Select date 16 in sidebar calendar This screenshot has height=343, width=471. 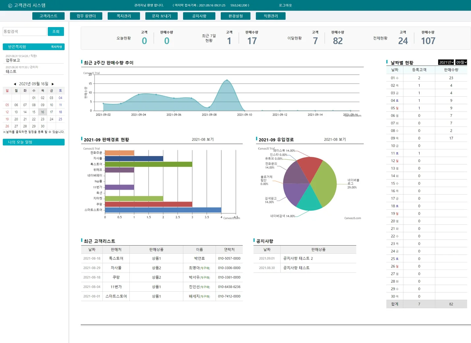click(x=42, y=112)
